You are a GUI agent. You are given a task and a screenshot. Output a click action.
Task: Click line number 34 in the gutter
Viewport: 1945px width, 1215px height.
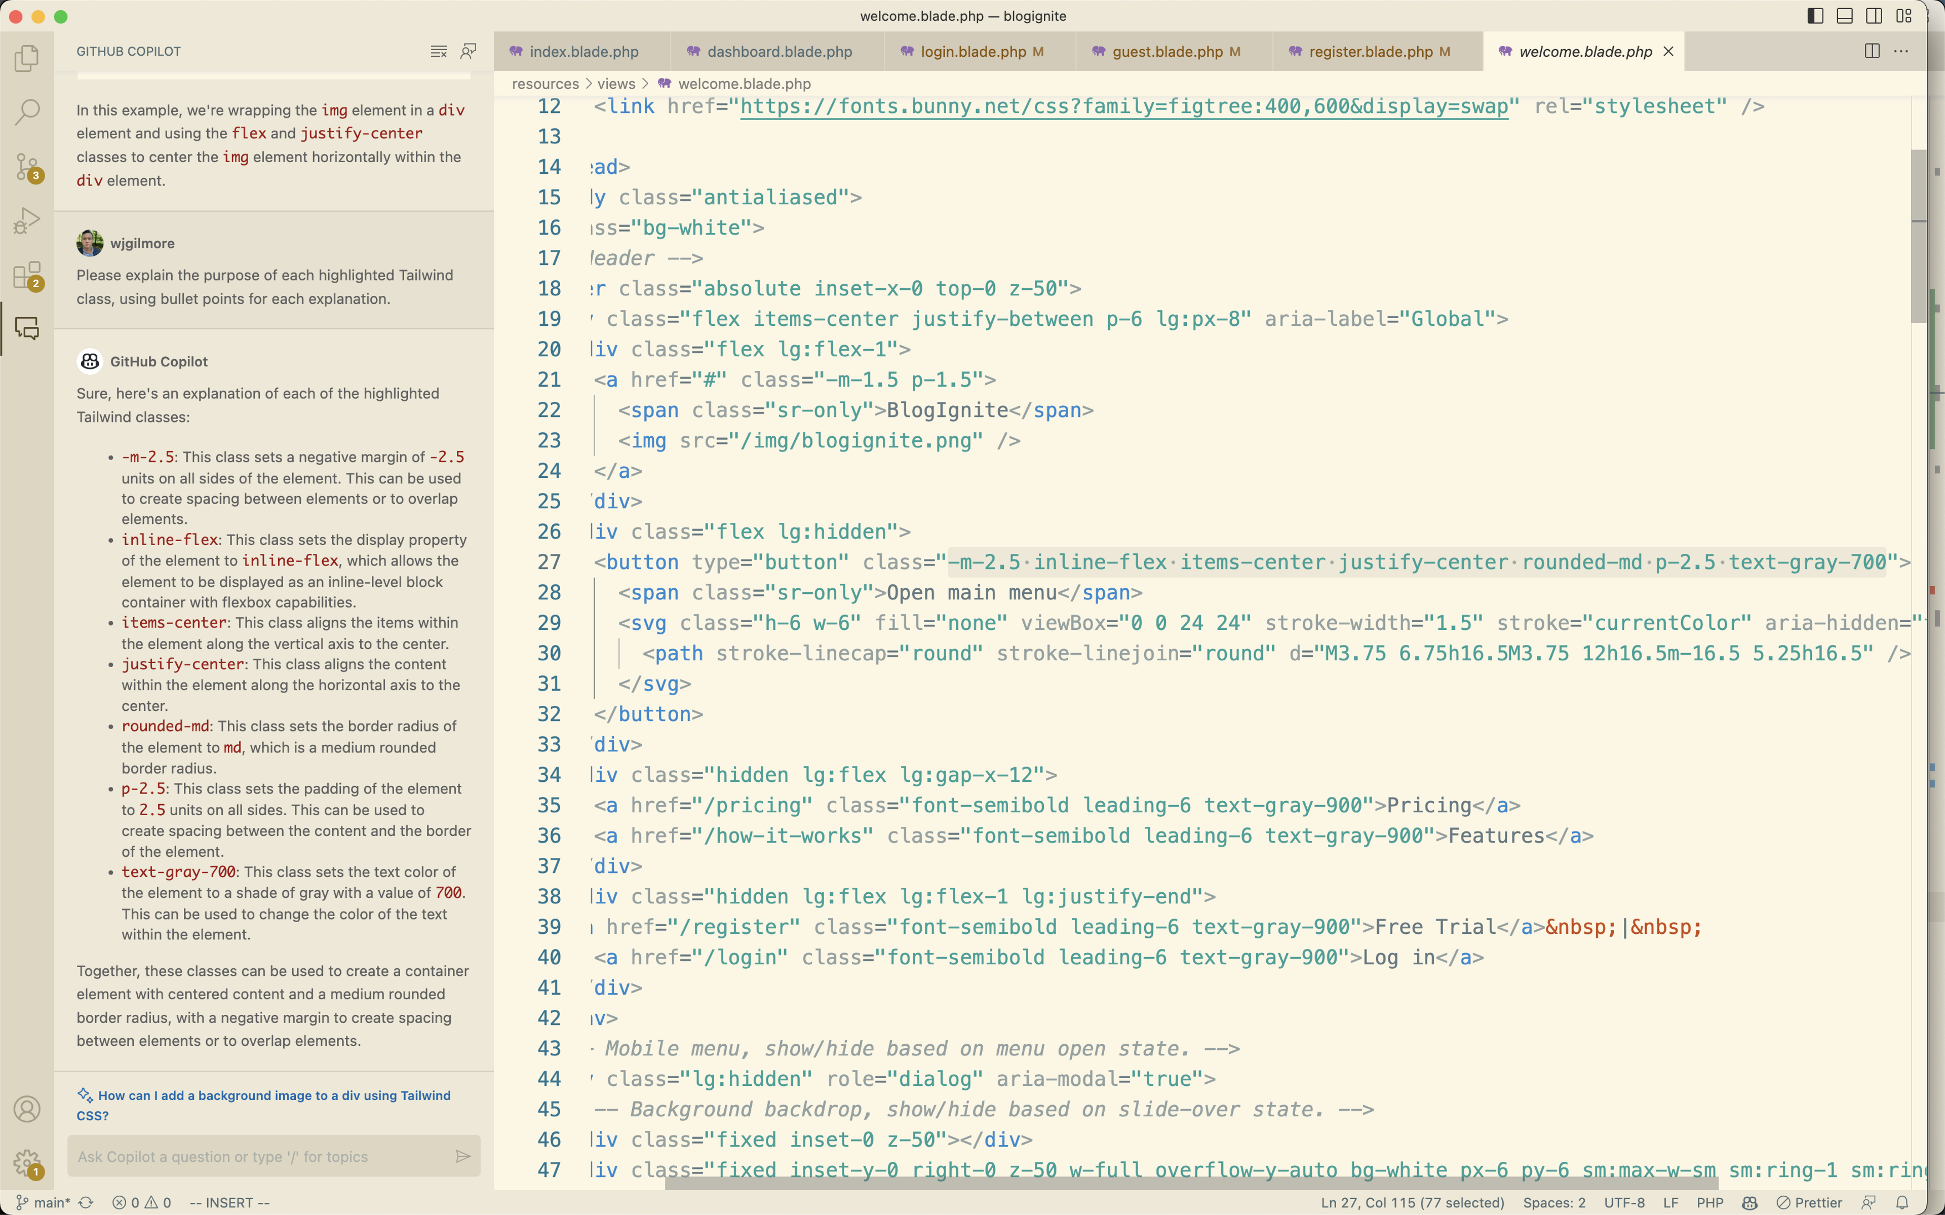(x=549, y=775)
